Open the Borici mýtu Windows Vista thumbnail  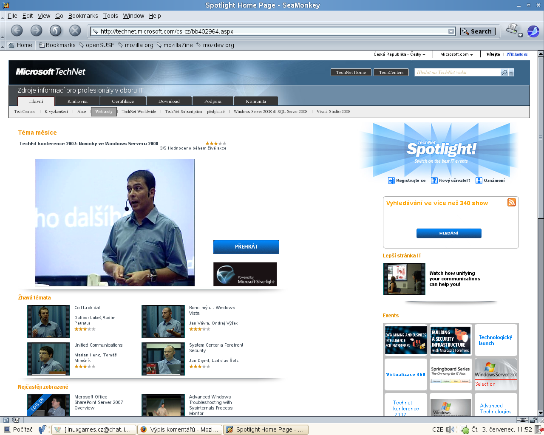[x=163, y=322]
